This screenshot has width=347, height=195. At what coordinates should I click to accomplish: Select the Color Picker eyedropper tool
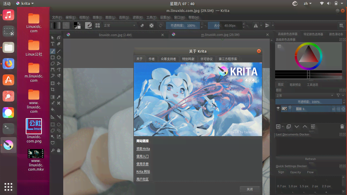[59, 97]
